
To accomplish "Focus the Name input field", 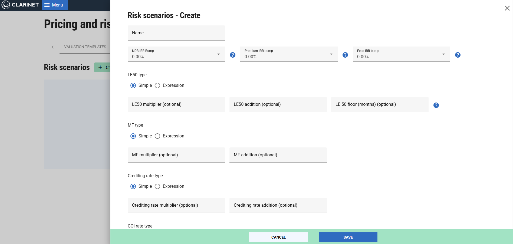I will (x=176, y=33).
